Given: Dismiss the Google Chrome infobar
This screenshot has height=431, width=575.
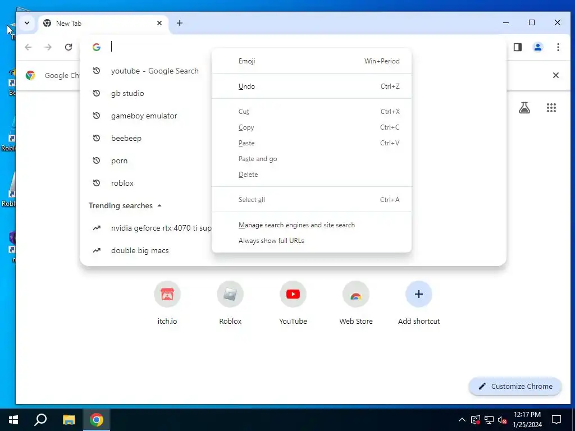Looking at the screenshot, I should point(555,75).
